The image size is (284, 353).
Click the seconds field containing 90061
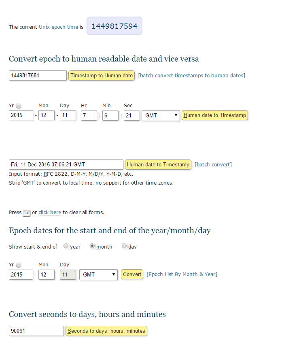click(36, 331)
